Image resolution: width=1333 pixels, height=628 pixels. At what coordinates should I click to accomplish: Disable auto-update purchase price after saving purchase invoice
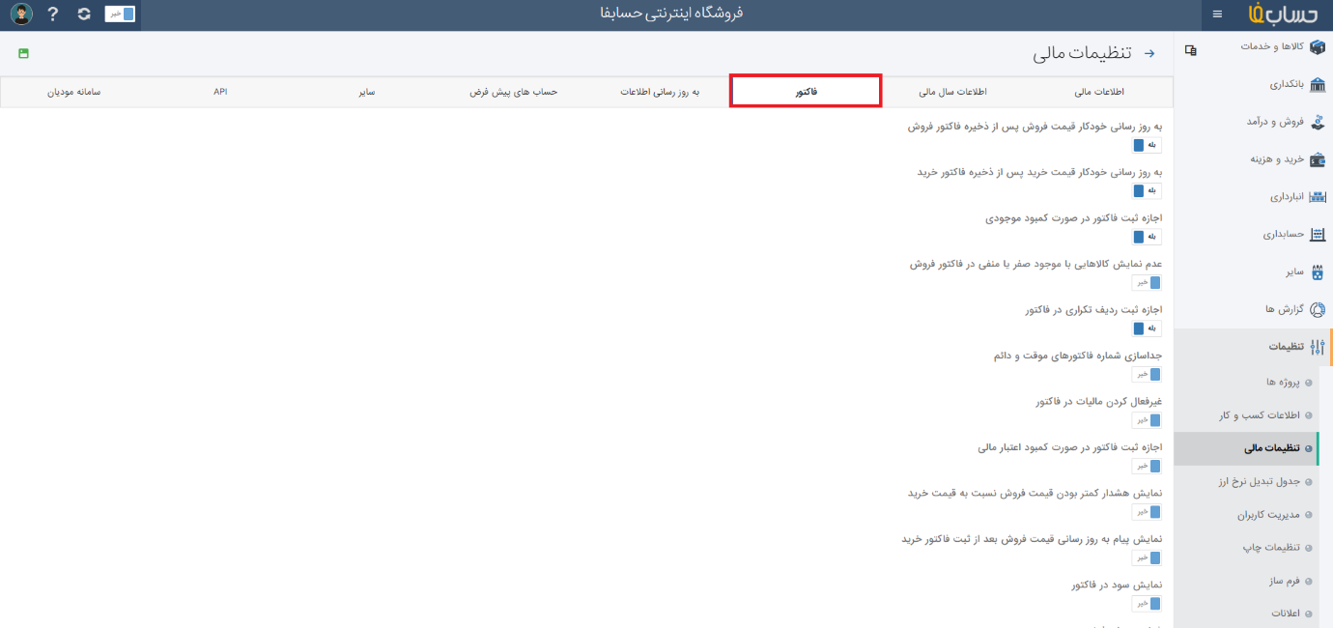click(1147, 190)
